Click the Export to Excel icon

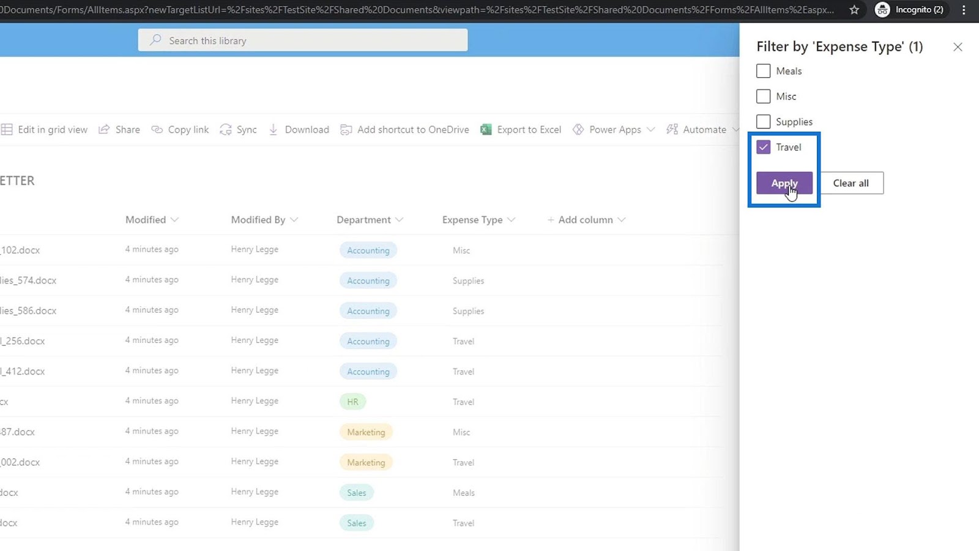click(x=486, y=129)
